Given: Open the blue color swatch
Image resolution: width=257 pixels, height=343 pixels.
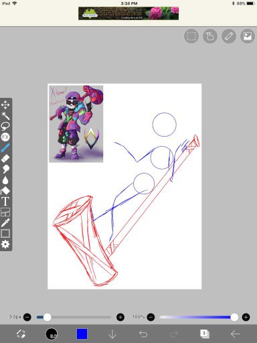Looking at the screenshot, I should [82, 334].
